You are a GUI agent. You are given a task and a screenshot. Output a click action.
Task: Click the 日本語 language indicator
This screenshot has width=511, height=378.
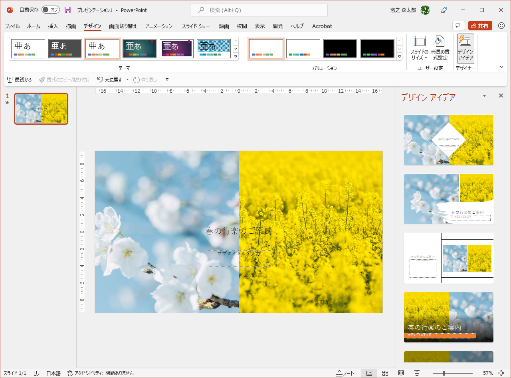coord(53,373)
